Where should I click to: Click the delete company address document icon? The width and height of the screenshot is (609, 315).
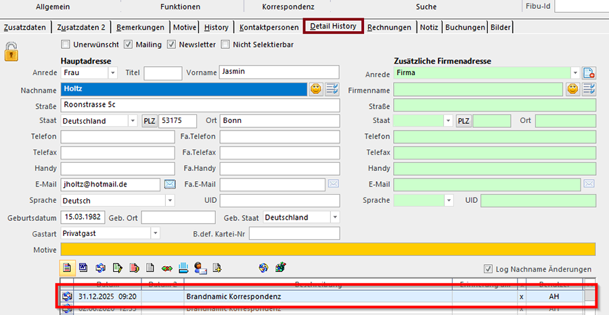589,72
